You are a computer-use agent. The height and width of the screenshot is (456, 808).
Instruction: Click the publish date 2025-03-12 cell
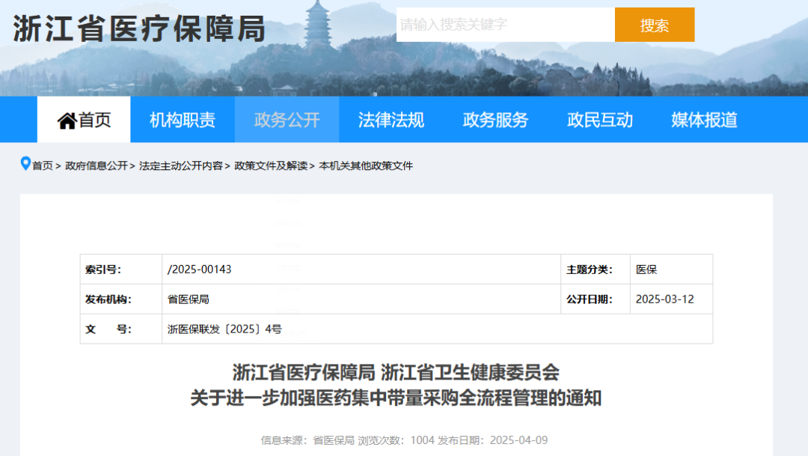click(x=664, y=300)
